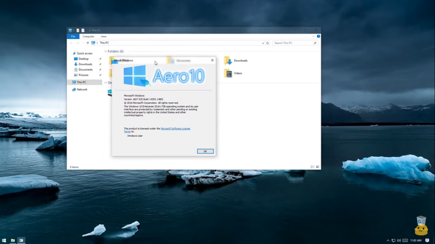Viewport: 435px width, 244px height.
Task: Click the This PC address bar path
Action: pyautogui.click(x=104, y=43)
